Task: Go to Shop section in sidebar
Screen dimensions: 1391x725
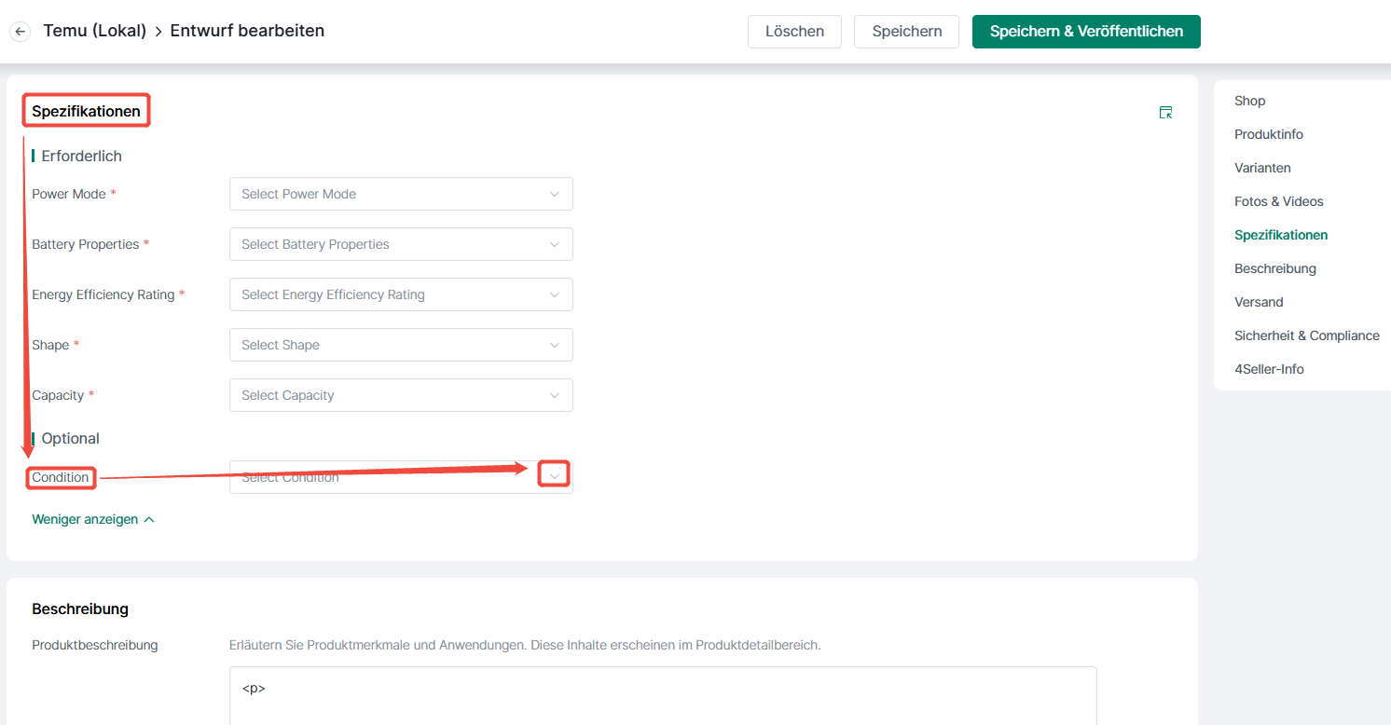Action: [1249, 101]
